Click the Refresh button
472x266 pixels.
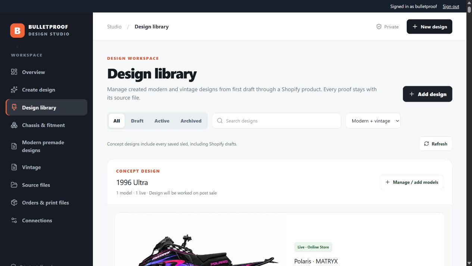(x=436, y=144)
